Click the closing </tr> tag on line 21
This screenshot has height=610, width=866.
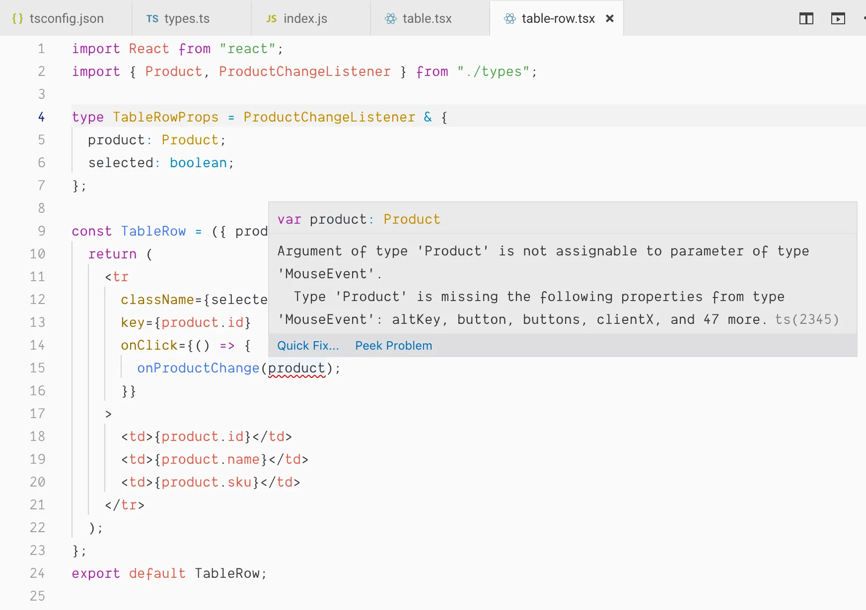(x=125, y=505)
